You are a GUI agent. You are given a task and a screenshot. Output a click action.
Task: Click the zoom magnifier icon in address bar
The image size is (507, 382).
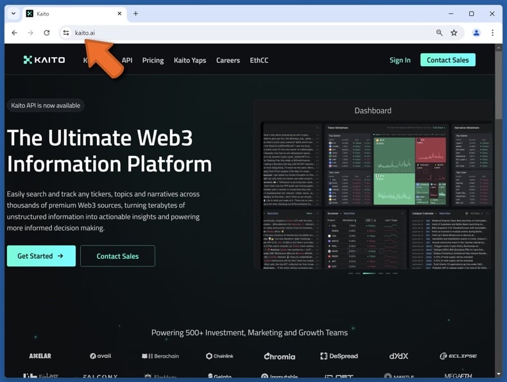click(439, 33)
